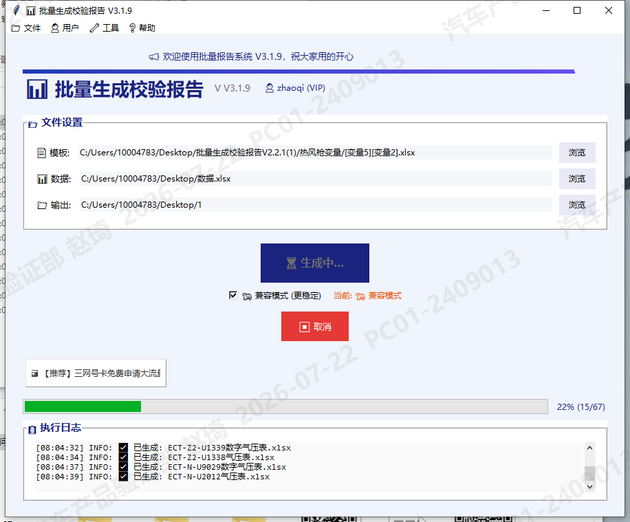
Task: Click the 浏览 button for 数据
Action: [x=577, y=179]
